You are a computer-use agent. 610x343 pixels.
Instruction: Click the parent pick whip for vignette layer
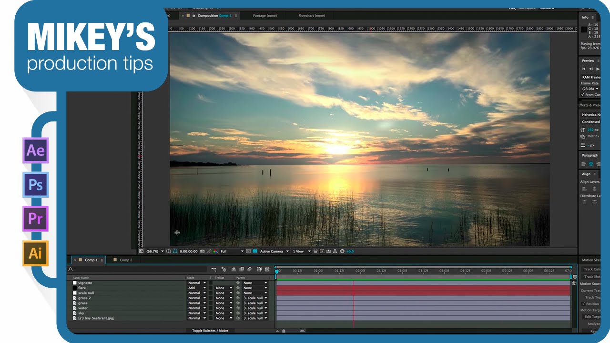(238, 283)
